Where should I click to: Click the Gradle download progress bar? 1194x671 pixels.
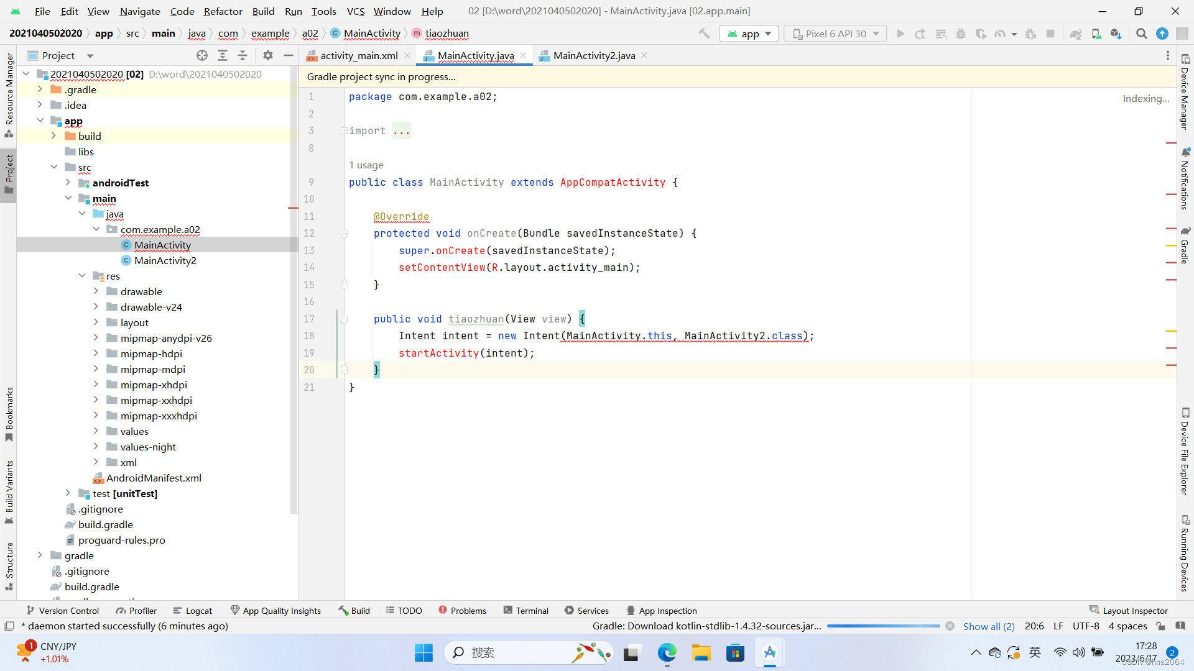click(x=883, y=626)
